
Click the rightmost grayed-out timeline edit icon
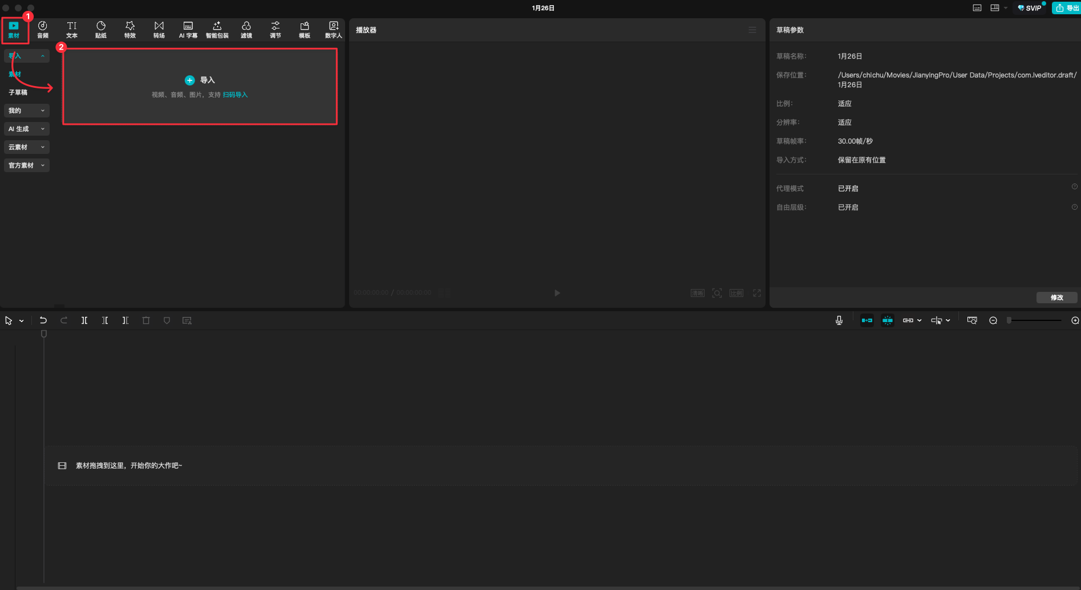(x=187, y=320)
